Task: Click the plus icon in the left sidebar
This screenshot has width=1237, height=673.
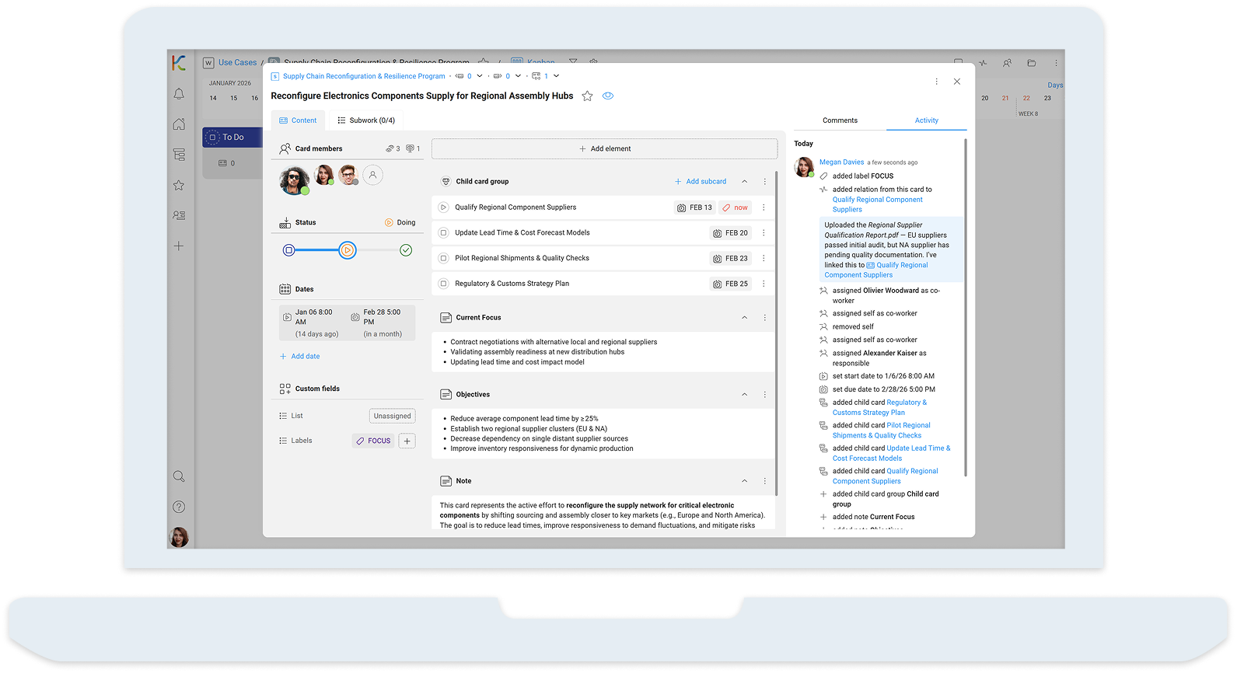Action: point(179,246)
